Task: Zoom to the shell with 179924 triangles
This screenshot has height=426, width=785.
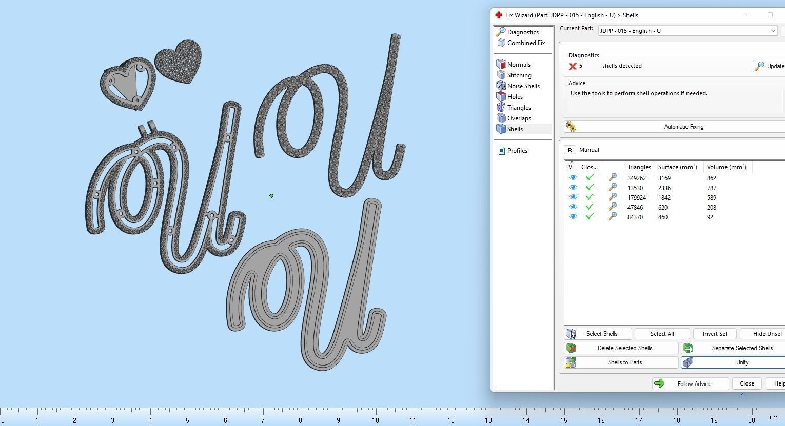Action: (x=612, y=197)
